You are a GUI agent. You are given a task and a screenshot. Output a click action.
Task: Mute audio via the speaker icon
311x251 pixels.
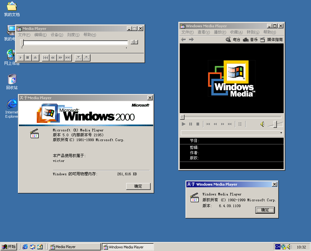pyautogui.click(x=262, y=124)
